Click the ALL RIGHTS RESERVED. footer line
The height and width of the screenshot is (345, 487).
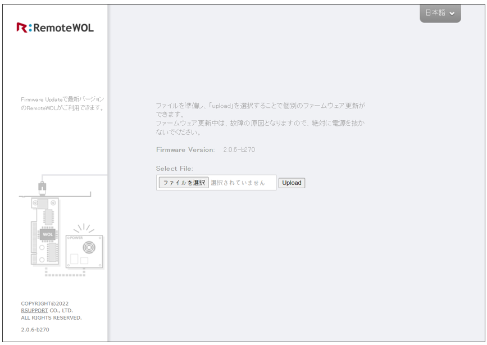[51, 317]
